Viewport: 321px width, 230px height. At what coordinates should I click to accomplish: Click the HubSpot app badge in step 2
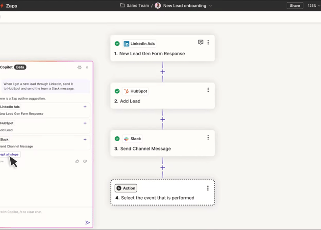pyautogui.click(x=136, y=91)
